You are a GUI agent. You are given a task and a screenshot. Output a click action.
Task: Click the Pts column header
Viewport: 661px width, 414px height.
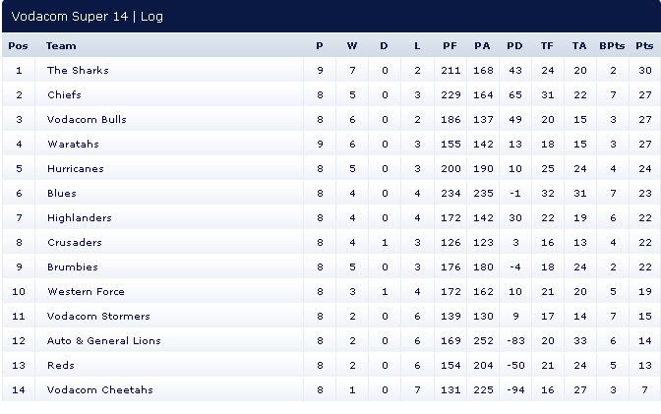click(644, 46)
